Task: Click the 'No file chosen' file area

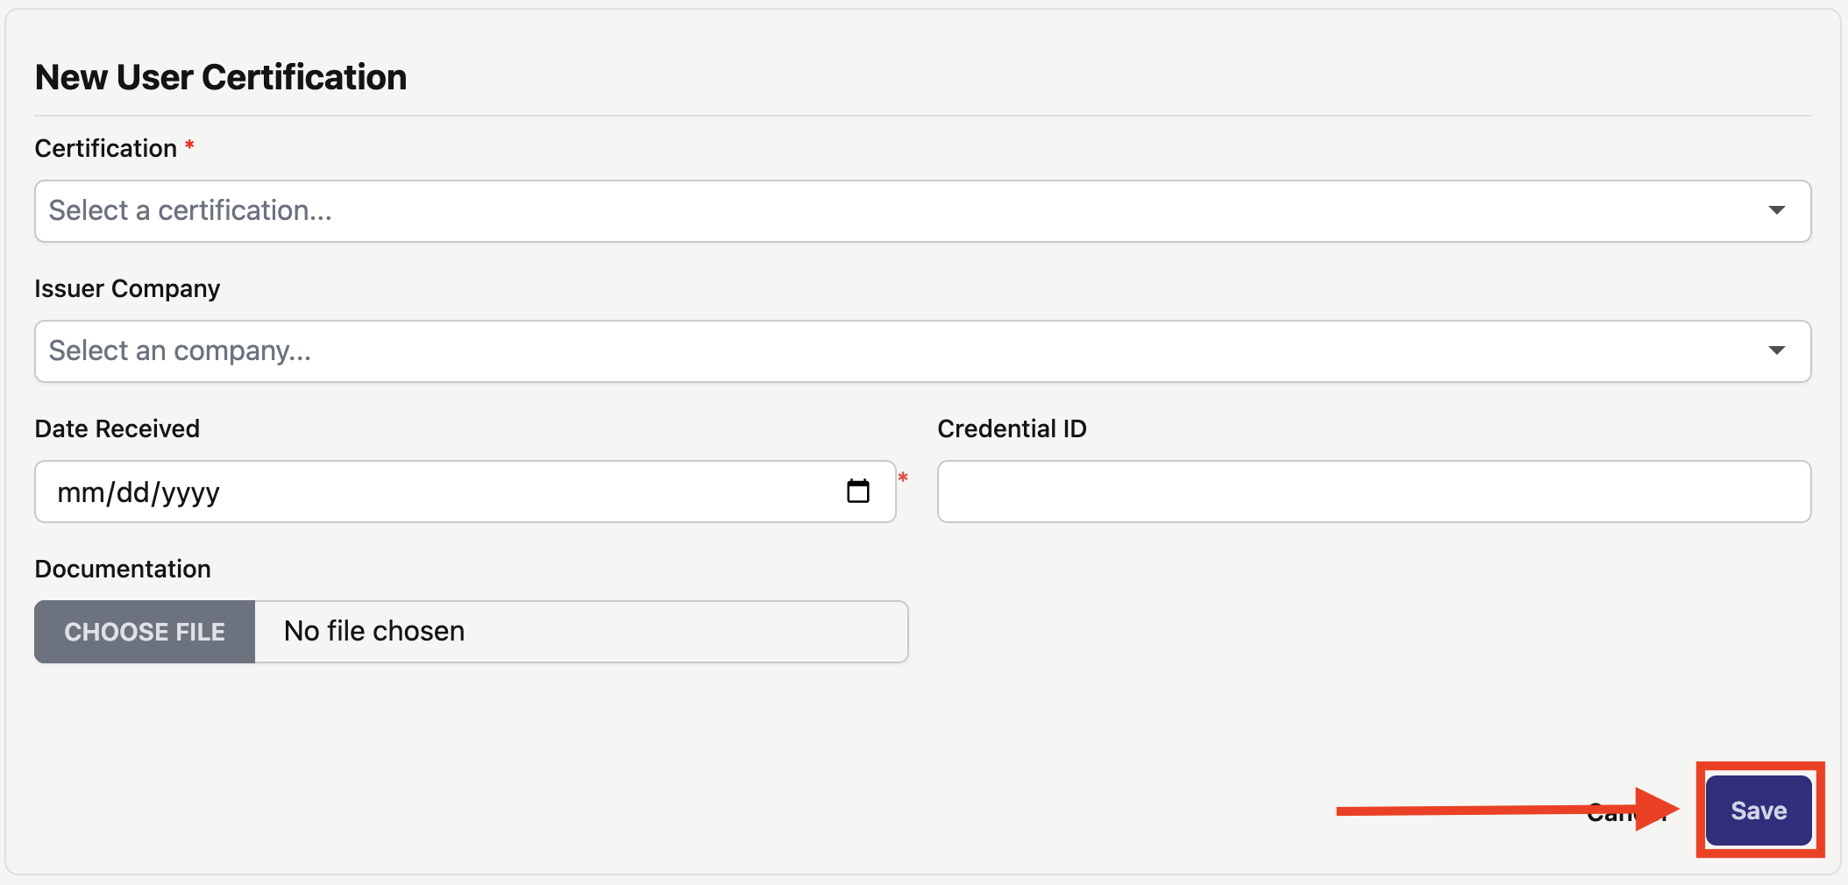Action: point(580,632)
